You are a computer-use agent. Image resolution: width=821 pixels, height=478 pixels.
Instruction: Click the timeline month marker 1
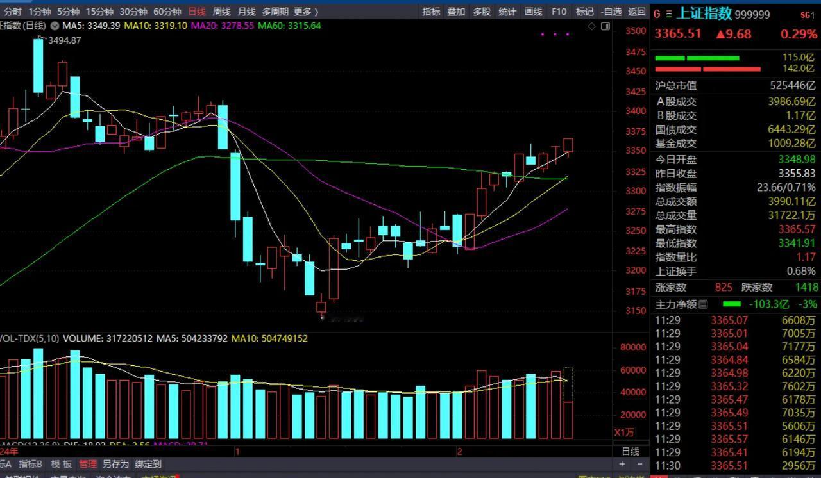tap(237, 451)
